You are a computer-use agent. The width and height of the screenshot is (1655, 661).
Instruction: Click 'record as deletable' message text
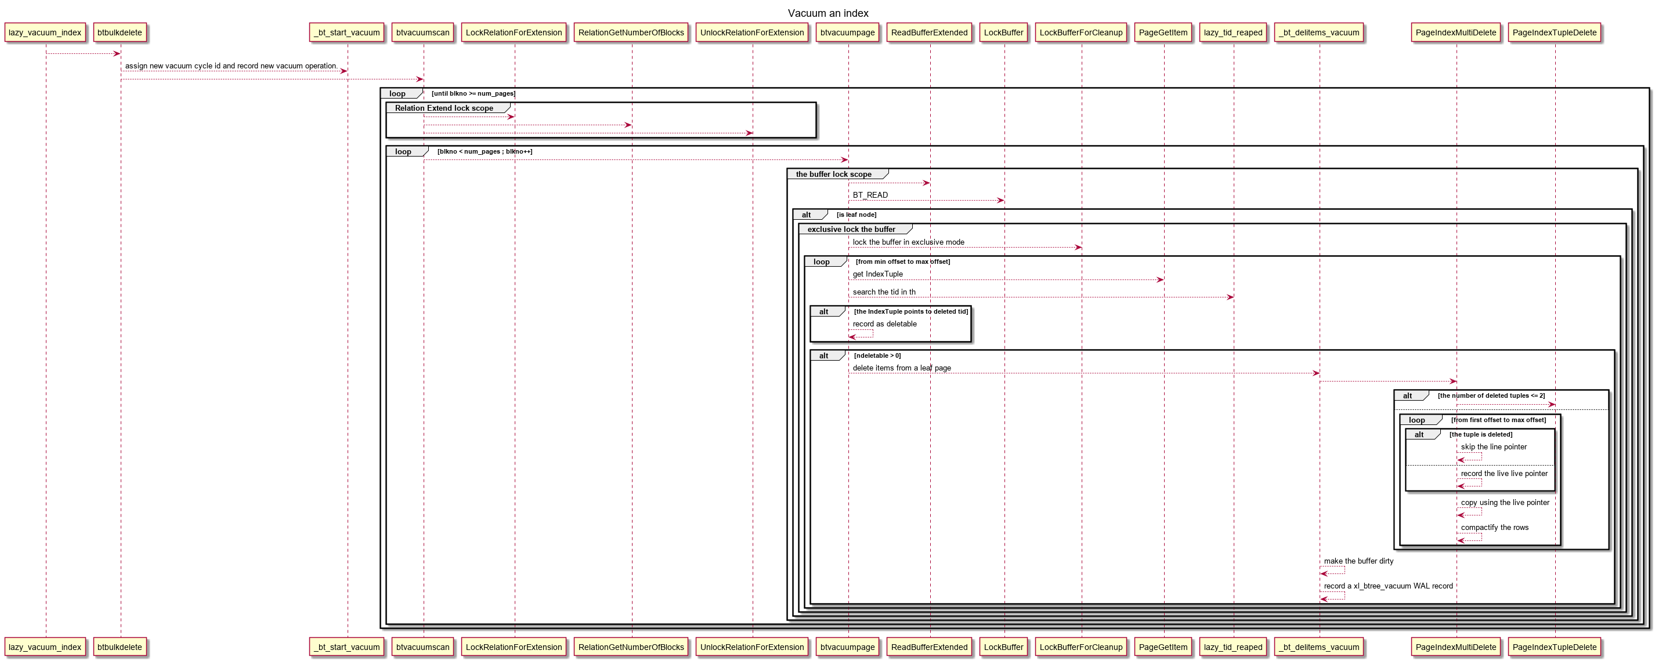[x=884, y=324]
